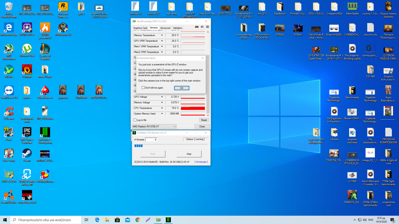This screenshot has height=224, width=399.
Task: Enable the Log to file checkbox
Action: [135, 120]
